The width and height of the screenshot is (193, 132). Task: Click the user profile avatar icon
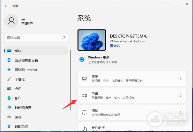[x=12, y=21]
